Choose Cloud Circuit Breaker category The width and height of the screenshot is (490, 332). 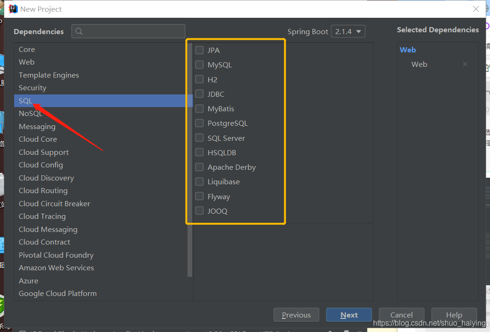[x=103, y=204]
